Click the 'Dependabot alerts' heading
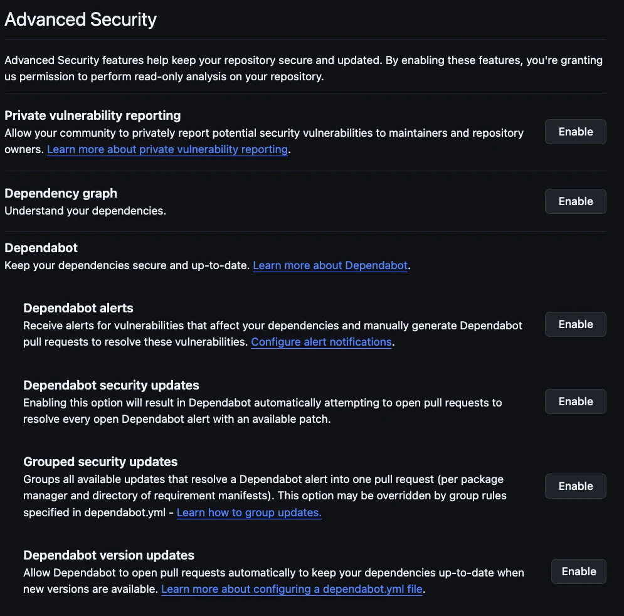Viewport: 624px width, 616px height. [78, 308]
